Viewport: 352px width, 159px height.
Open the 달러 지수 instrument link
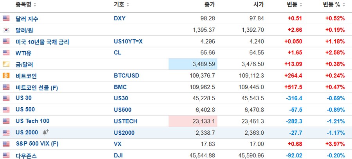pyautogui.click(x=27, y=19)
